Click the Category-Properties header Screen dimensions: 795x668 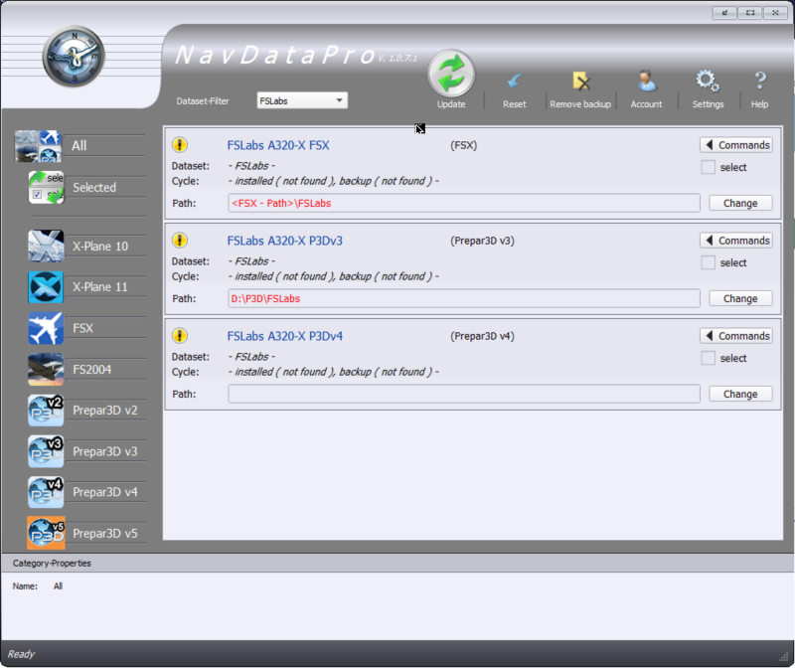(52, 563)
